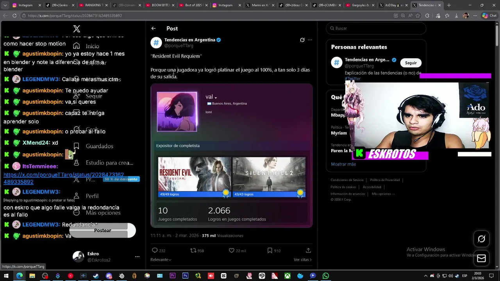Viewport: 500px width, 281px height.
Task: Click the browser profile avatar
Action: tap(466, 16)
